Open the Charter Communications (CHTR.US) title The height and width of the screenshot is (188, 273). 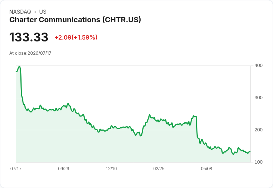[75, 20]
